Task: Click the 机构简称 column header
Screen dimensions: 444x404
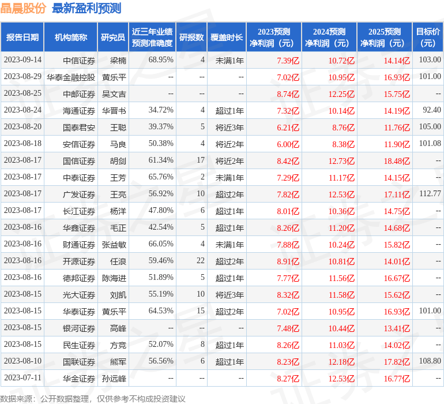Action: (71, 38)
